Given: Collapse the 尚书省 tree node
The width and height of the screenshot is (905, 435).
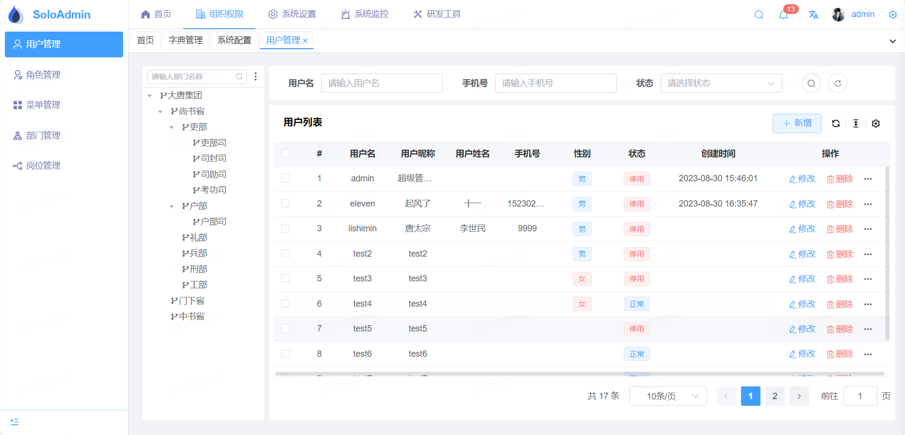Looking at the screenshot, I should pos(161,112).
